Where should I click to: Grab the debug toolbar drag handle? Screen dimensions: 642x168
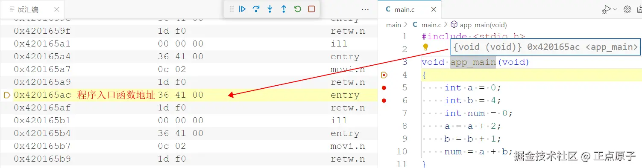click(x=232, y=9)
